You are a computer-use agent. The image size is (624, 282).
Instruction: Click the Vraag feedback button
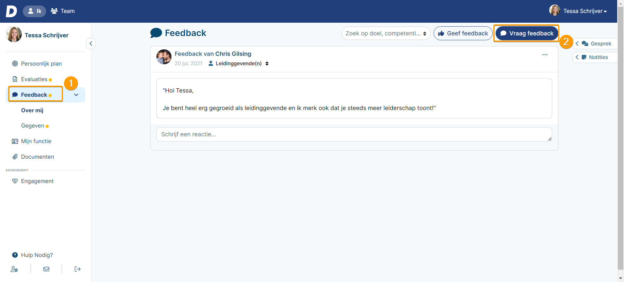526,33
